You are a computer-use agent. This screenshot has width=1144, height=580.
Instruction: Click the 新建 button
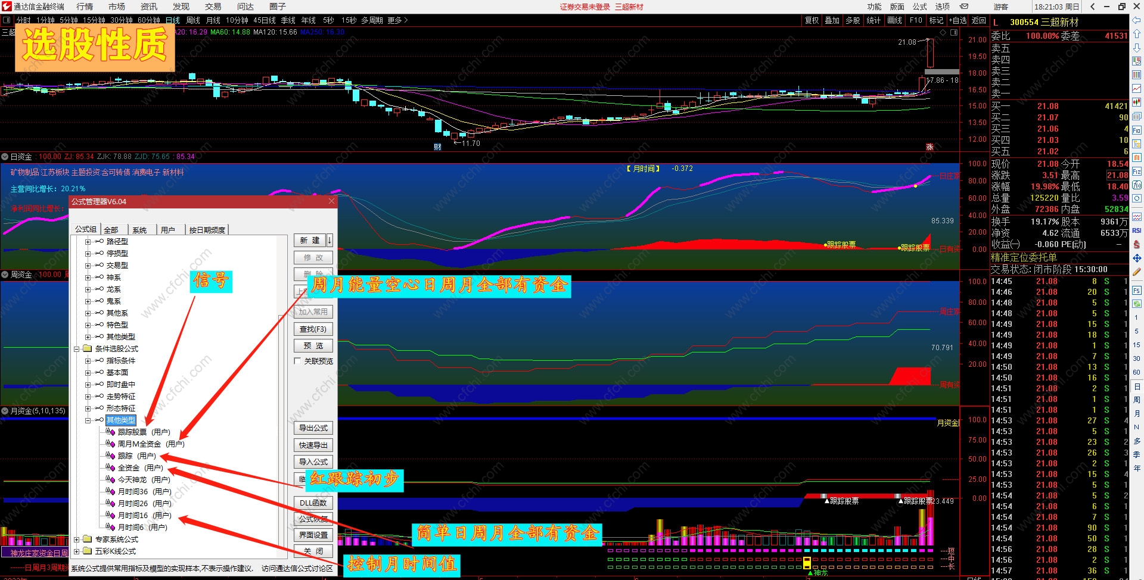click(x=310, y=241)
